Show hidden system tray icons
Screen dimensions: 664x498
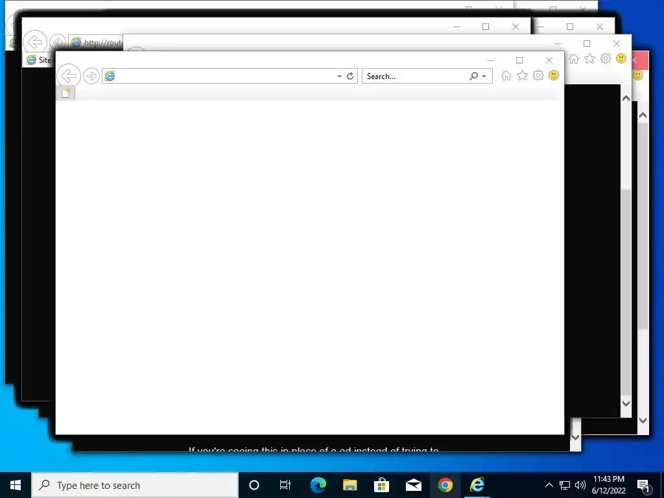[549, 485]
